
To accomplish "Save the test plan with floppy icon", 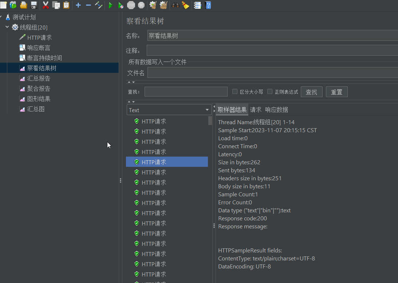I will tap(34, 5).
